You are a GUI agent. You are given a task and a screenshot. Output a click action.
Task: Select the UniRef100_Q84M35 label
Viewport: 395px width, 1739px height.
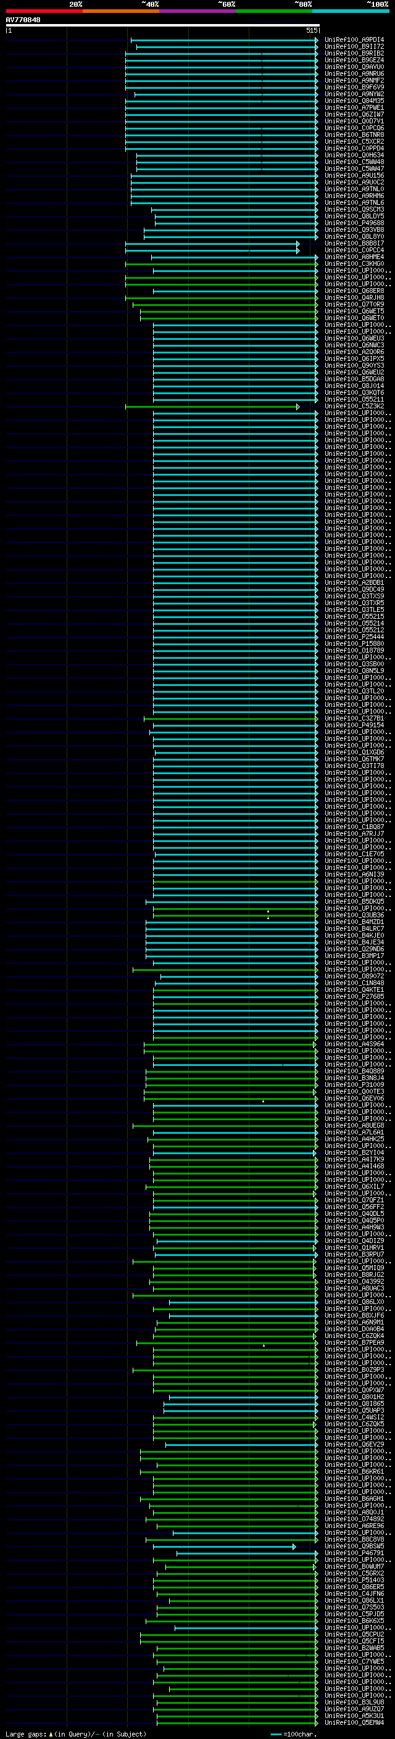point(354,101)
